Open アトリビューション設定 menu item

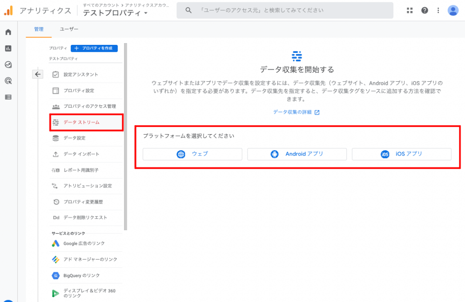pyautogui.click(x=86, y=186)
